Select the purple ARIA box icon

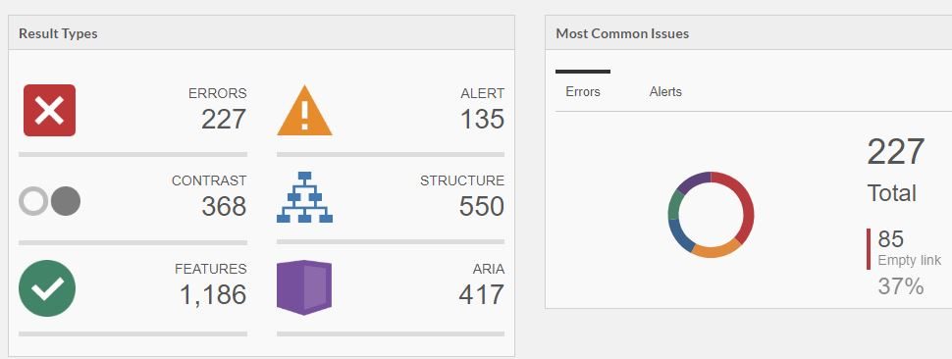point(304,287)
